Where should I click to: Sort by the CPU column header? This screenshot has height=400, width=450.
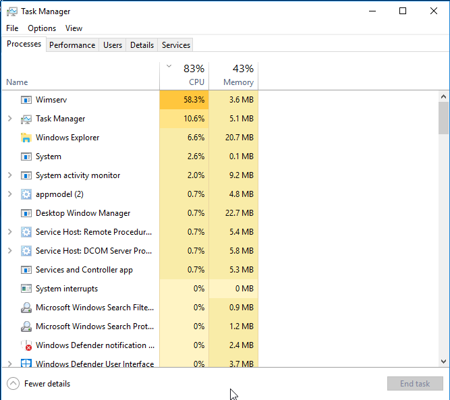(x=184, y=76)
